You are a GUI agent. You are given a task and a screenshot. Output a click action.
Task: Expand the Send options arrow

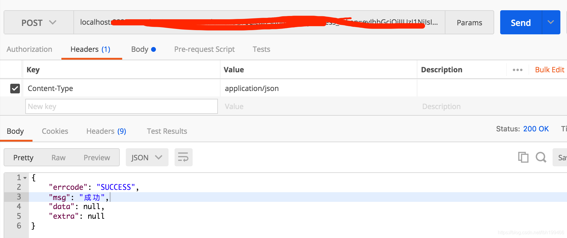pos(551,22)
